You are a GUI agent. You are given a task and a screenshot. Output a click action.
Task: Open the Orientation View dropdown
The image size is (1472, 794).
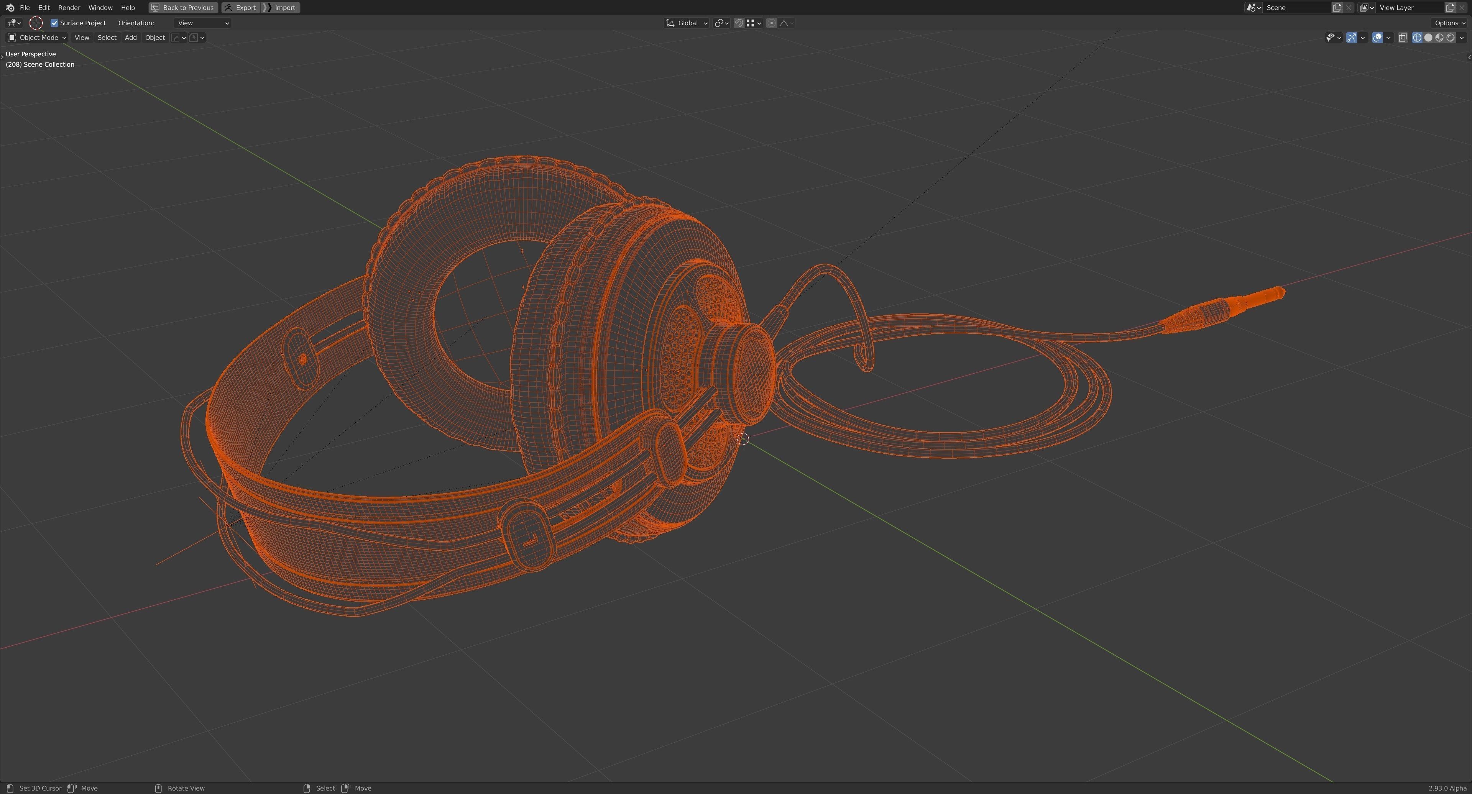point(202,23)
